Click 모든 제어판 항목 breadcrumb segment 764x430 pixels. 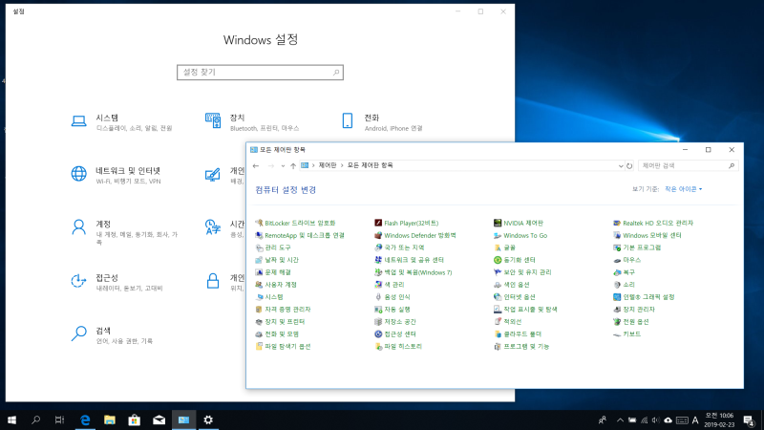[x=370, y=165]
